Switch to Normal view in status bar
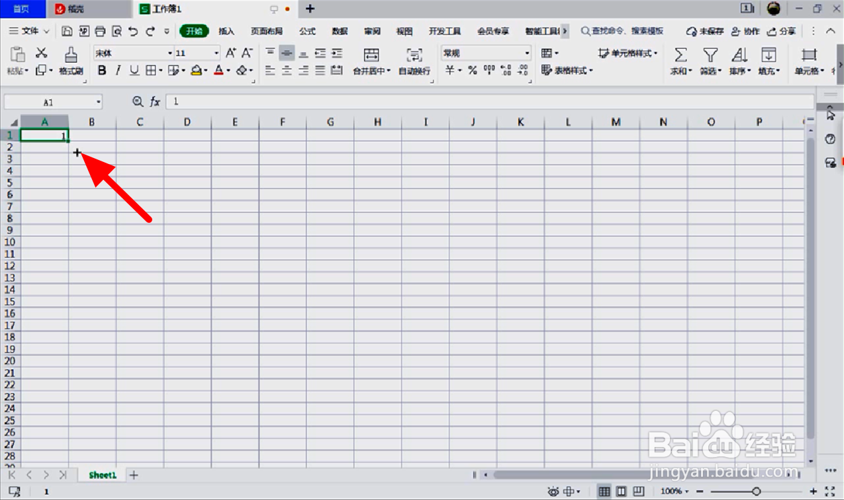This screenshot has width=844, height=500. pos(604,491)
